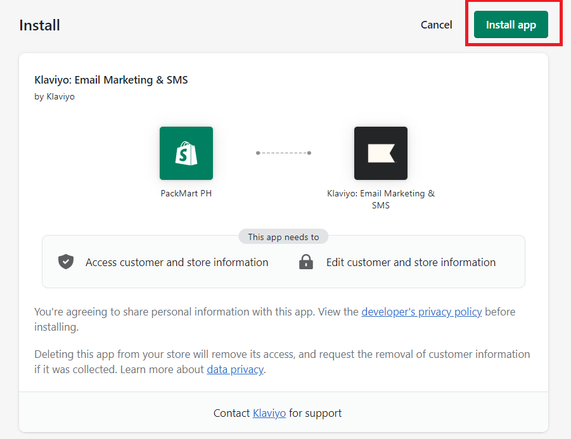
Task: Click the 'PackMart PH' store name
Action: click(186, 193)
